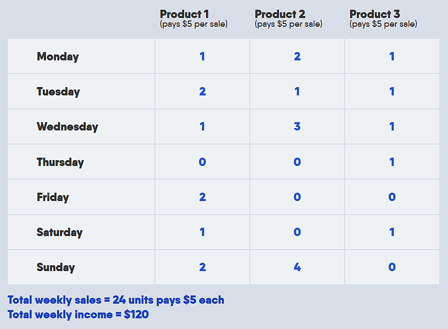Select the Monday row label
Image resolution: width=448 pixels, height=329 pixels.
tap(58, 56)
